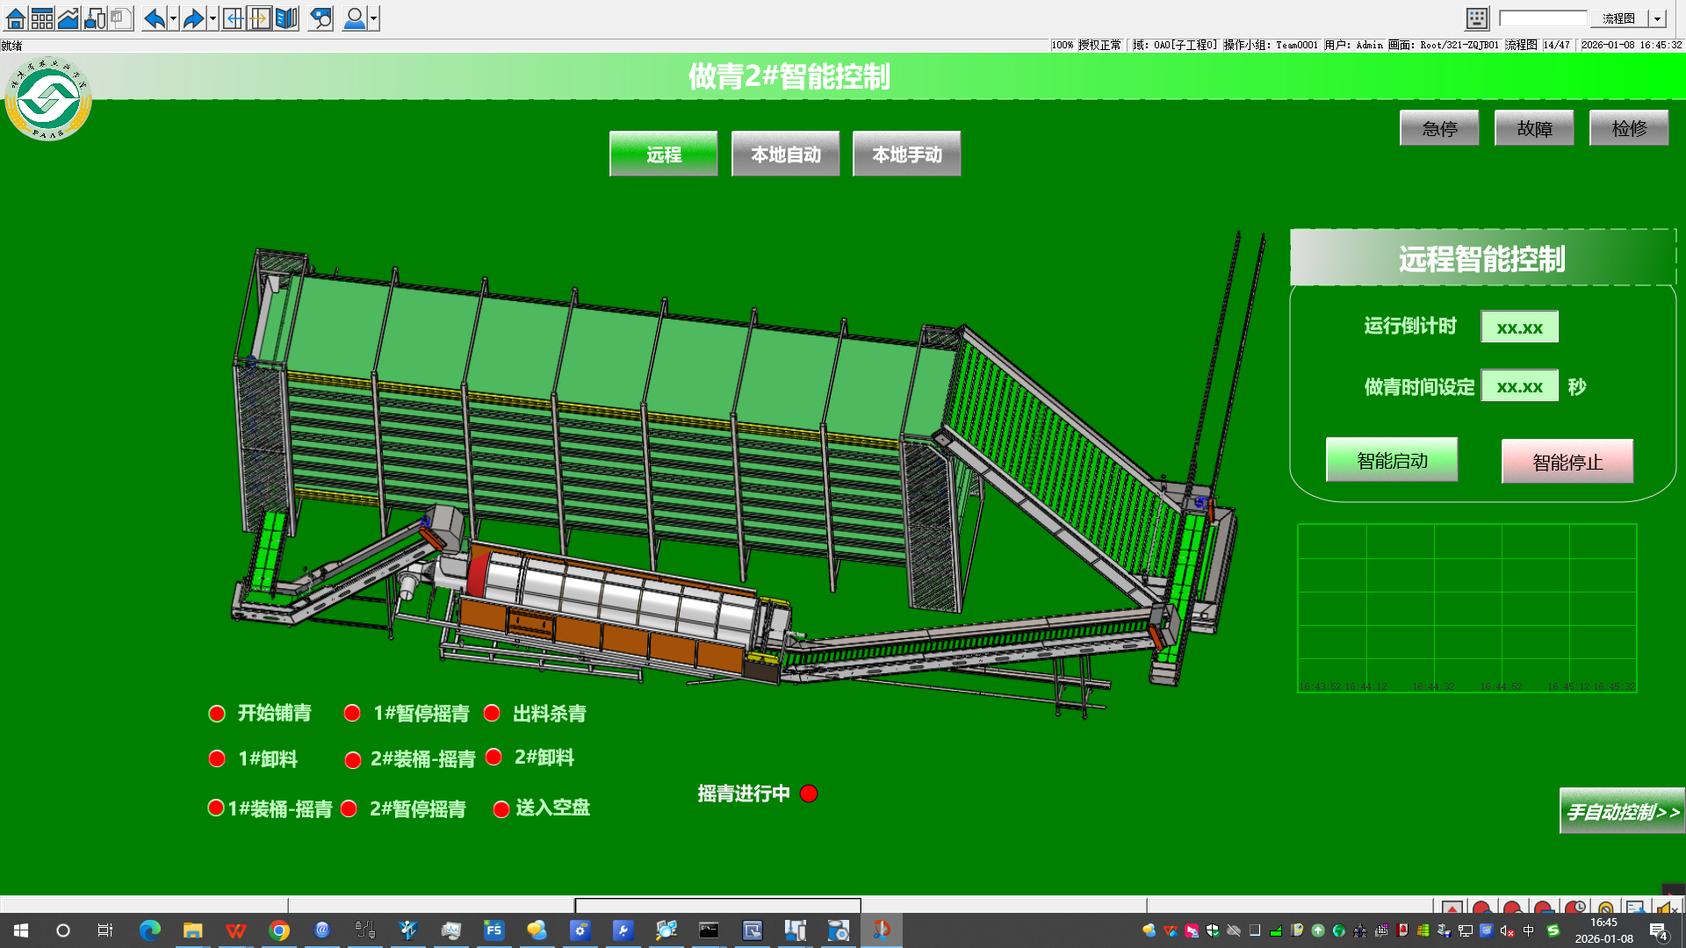The width and height of the screenshot is (1686, 948).
Task: Click the open book manual icon
Action: click(286, 18)
